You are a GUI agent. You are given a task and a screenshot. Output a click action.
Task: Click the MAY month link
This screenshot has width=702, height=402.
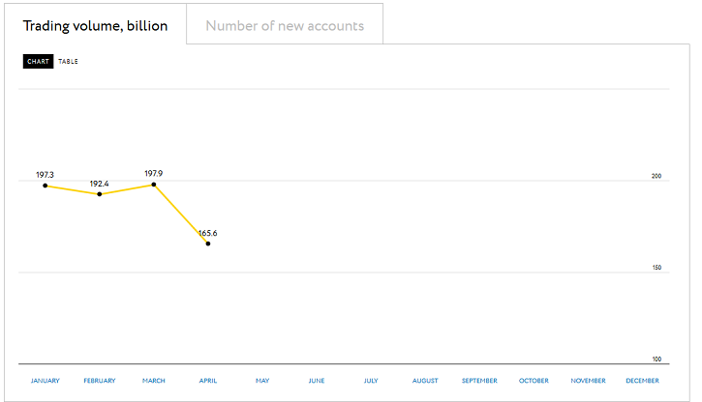pos(262,381)
